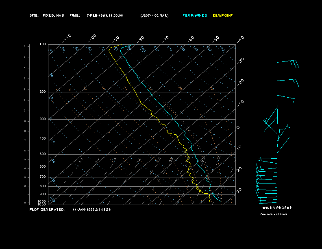Click the 0 temperature label on right edge
The image size is (322, 249).
(238, 128)
